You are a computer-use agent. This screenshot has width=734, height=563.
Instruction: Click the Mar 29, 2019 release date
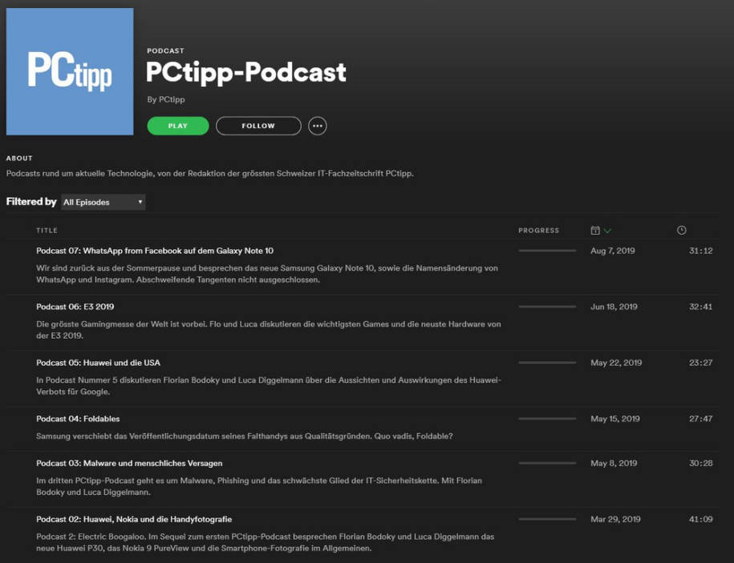615,520
